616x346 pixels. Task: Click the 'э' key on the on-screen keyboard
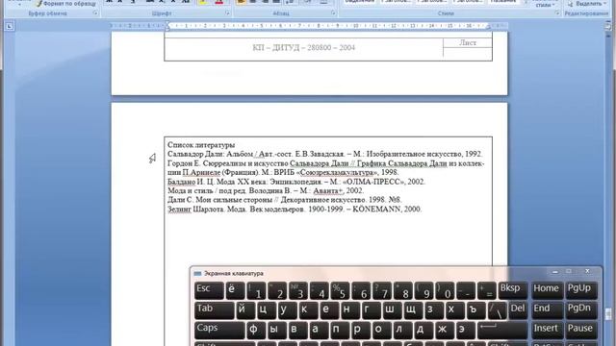pyautogui.click(x=466, y=330)
